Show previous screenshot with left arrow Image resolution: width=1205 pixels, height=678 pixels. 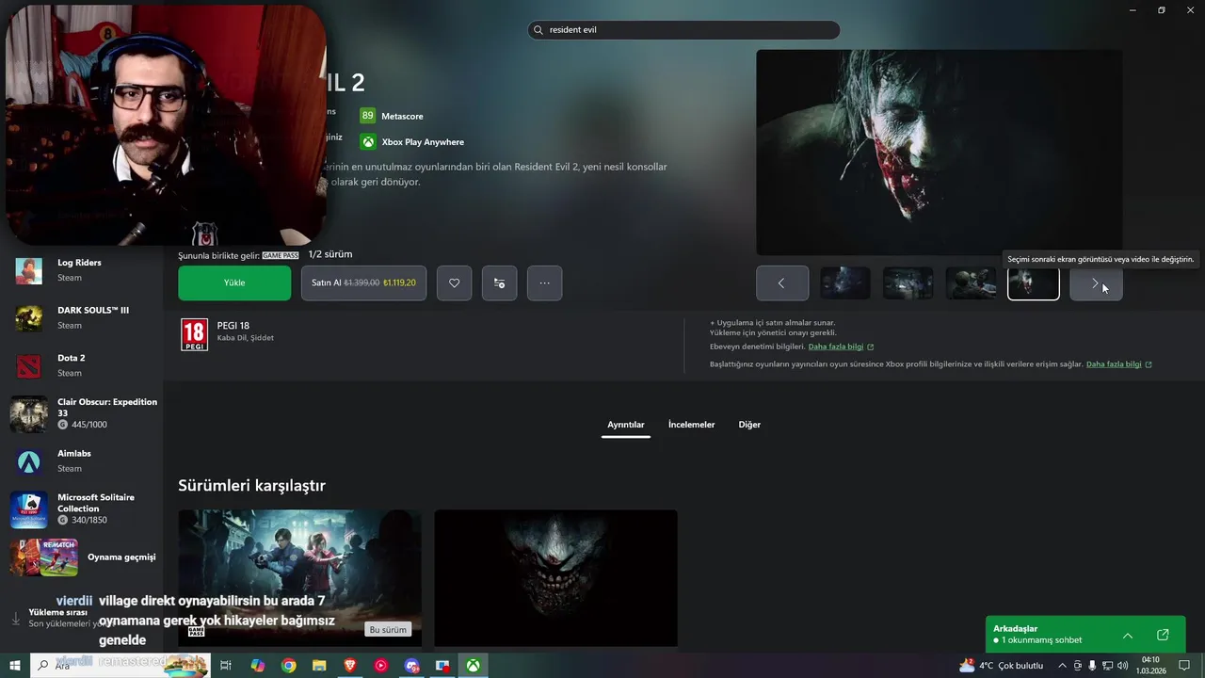click(x=781, y=283)
